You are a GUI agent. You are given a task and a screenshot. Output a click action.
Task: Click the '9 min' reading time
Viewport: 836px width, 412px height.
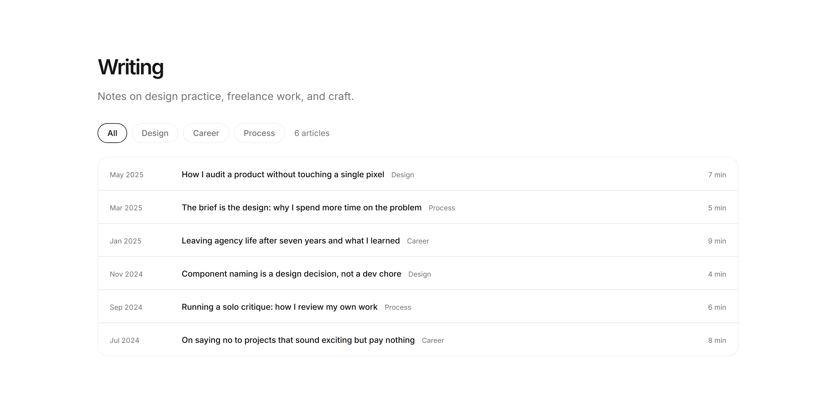click(x=717, y=241)
